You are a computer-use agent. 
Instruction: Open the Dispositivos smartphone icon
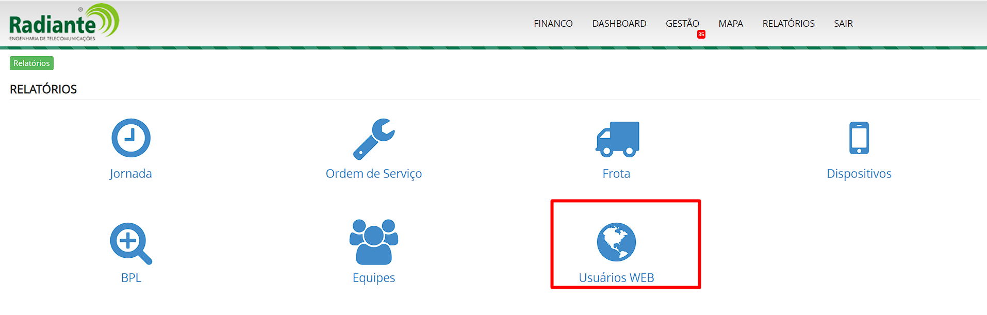coord(859,138)
